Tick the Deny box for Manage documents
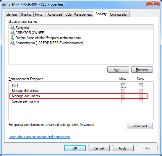This screenshot has width=162, height=156. pyautogui.click(x=141, y=96)
